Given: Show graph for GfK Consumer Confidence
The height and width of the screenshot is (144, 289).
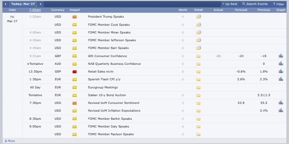Looking at the screenshot, I should pyautogui.click(x=281, y=56).
